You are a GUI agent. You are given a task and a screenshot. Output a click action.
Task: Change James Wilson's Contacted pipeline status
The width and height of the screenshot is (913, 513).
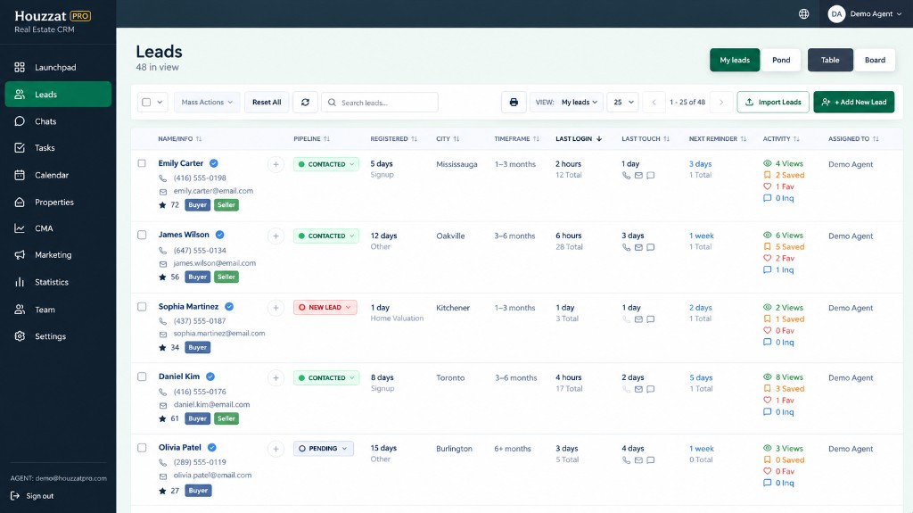coord(326,236)
